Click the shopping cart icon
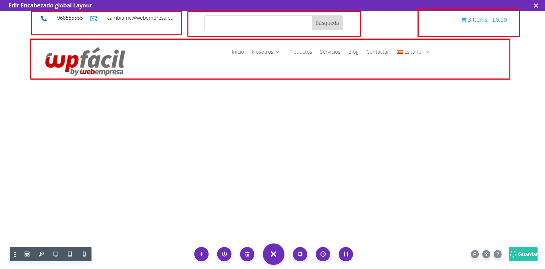545x269 pixels. pos(464,20)
